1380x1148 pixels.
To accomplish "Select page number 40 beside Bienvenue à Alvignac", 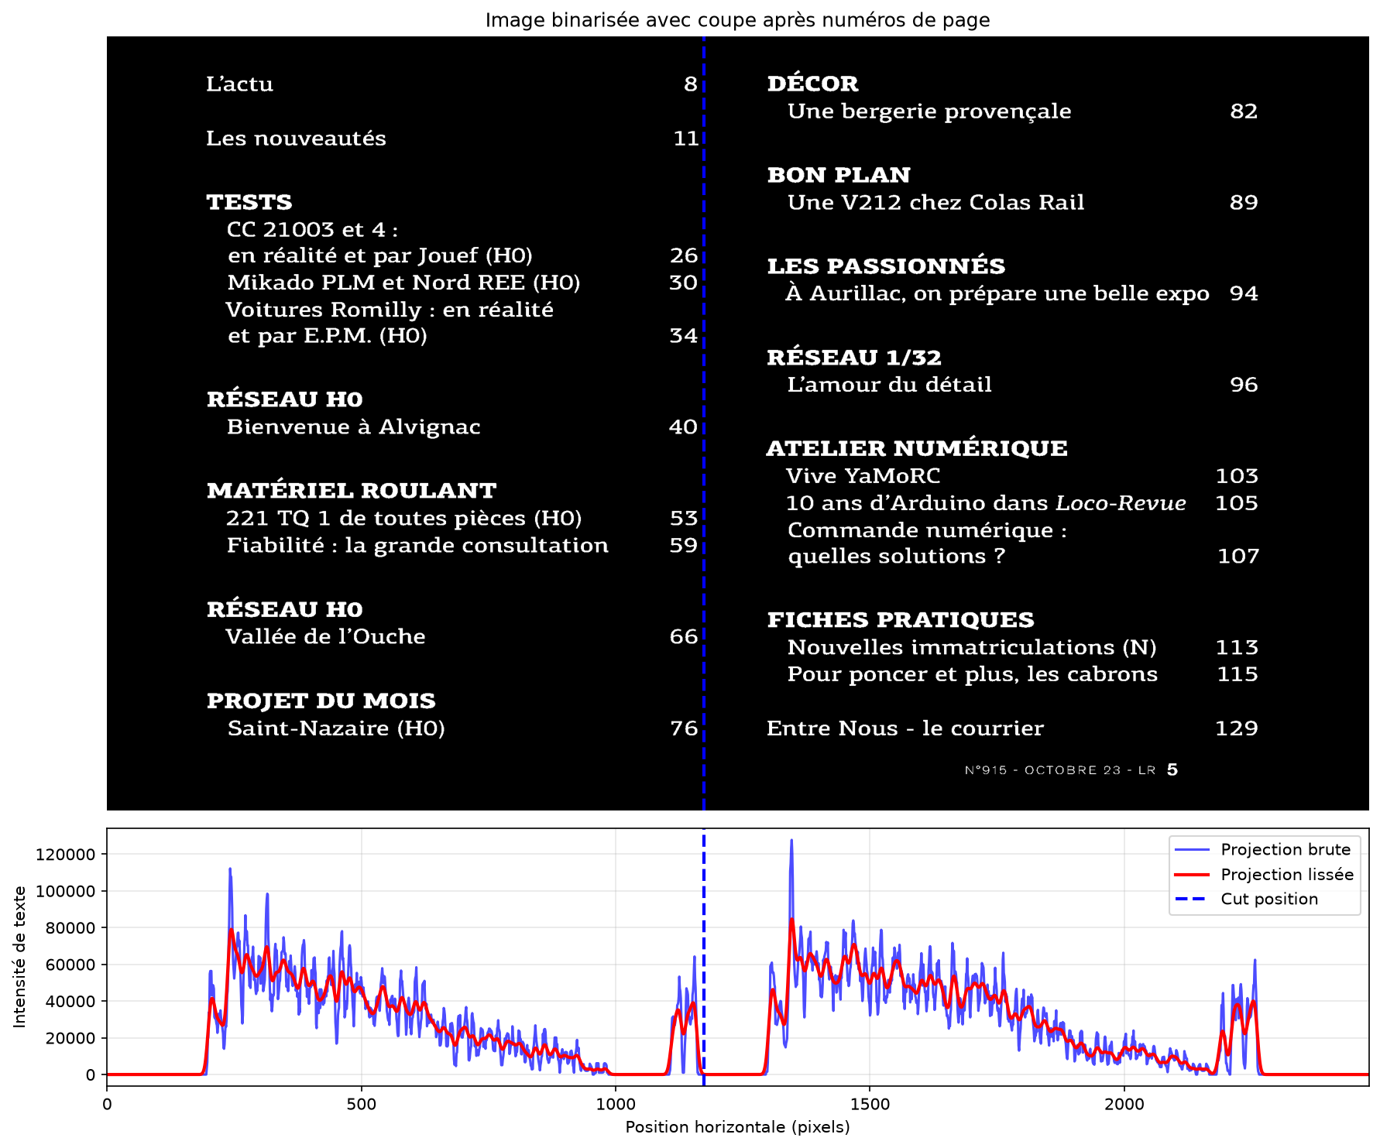I will point(684,427).
